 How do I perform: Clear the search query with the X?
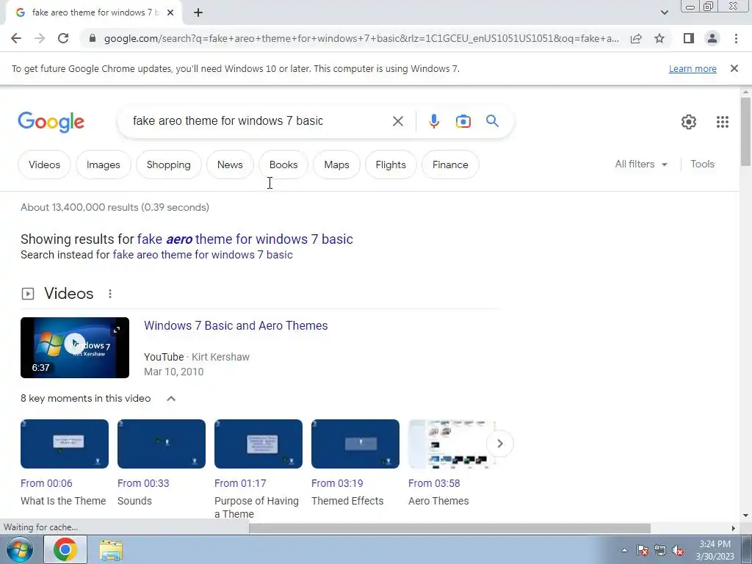coord(397,121)
